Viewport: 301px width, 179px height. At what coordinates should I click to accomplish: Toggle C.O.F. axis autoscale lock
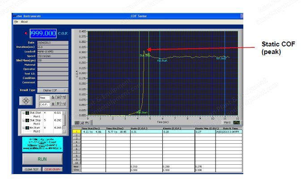click(x=53, y=104)
